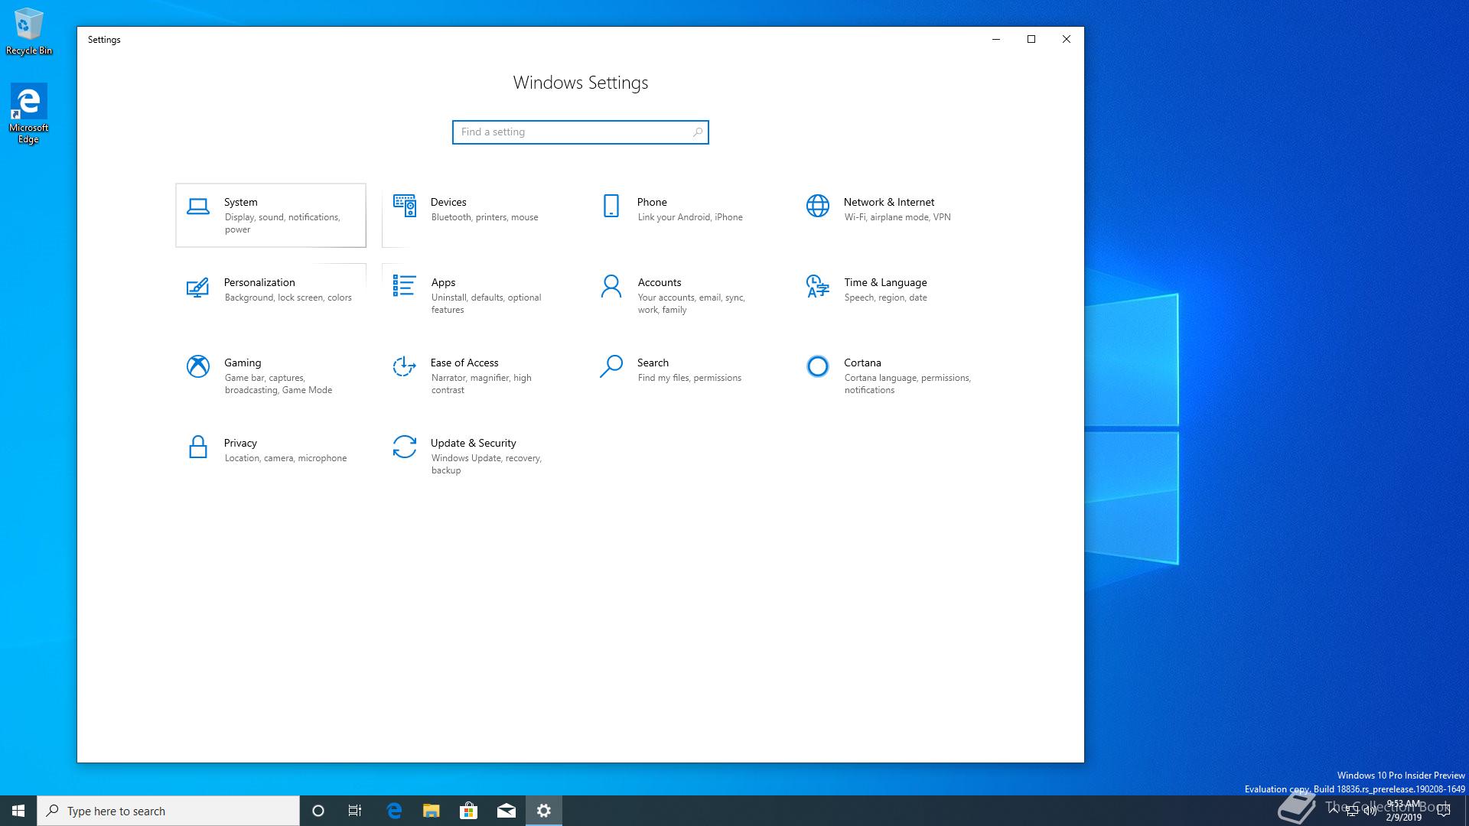Click the Time & Language icon
This screenshot has width=1469, height=826.
(x=818, y=286)
